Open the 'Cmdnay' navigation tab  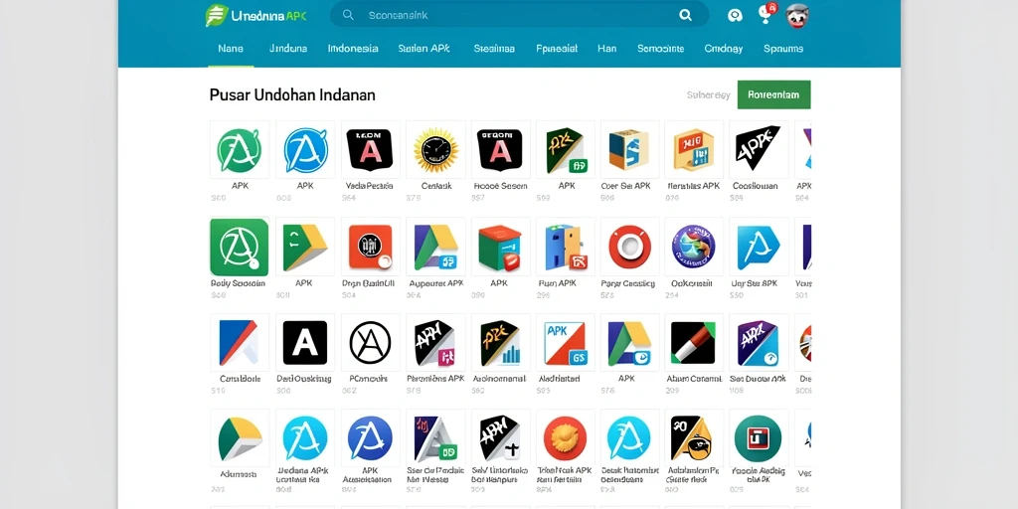click(x=724, y=49)
